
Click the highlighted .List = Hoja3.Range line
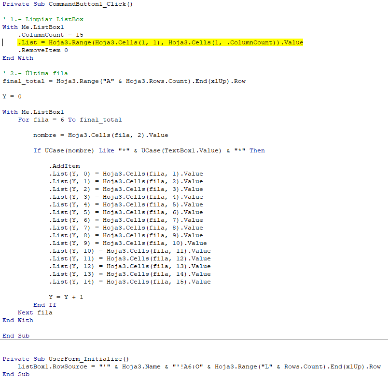pyautogui.click(x=160, y=42)
